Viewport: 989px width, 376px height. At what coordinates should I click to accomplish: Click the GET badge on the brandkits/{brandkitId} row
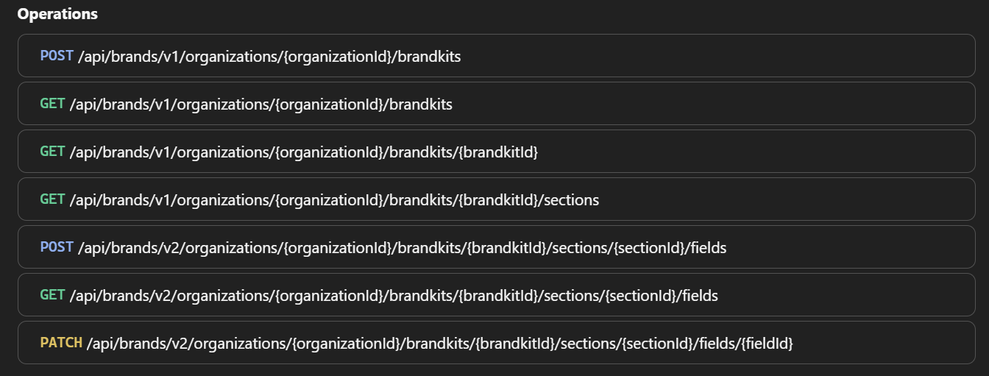click(52, 152)
